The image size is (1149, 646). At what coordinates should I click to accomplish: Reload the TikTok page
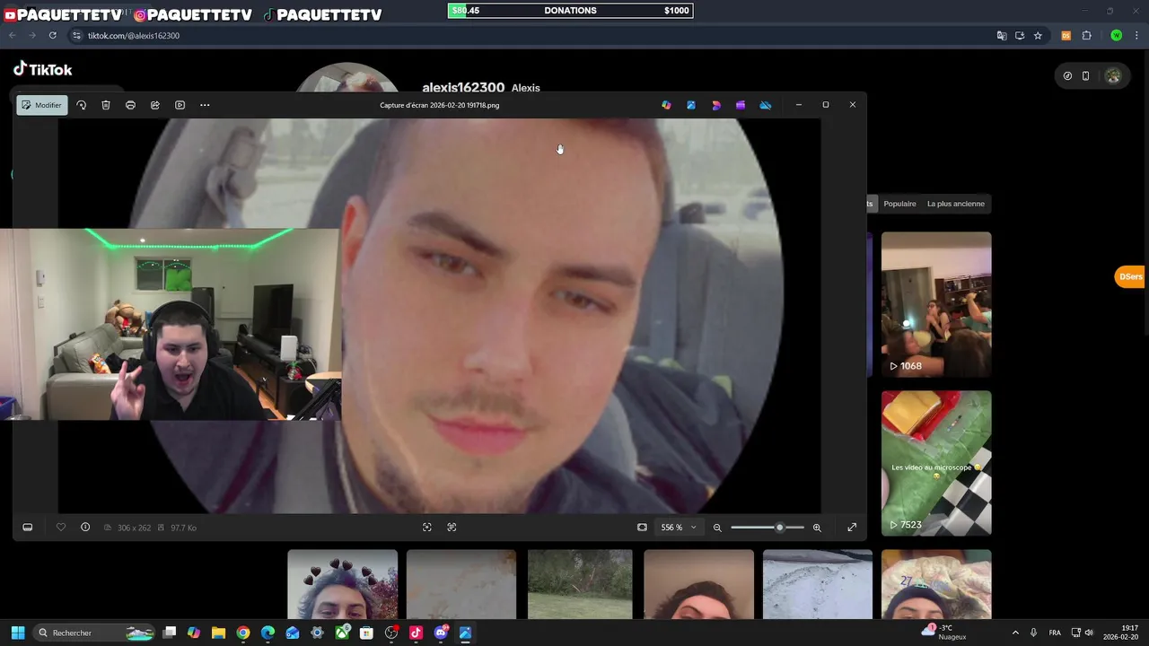53,35
